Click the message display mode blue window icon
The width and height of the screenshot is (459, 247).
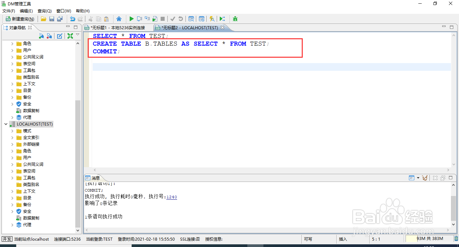point(412,178)
